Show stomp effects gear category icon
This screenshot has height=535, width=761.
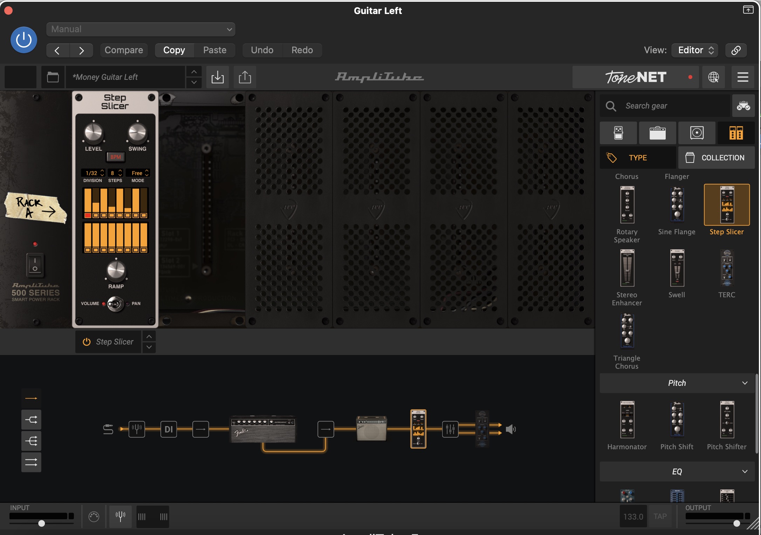click(x=618, y=133)
